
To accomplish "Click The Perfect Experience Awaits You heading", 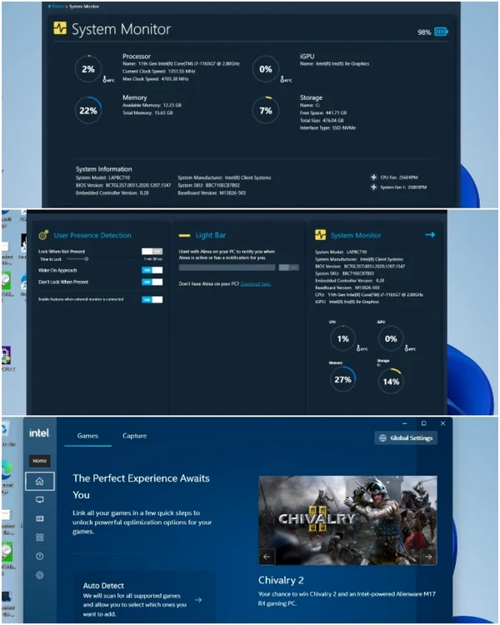I will coord(141,487).
